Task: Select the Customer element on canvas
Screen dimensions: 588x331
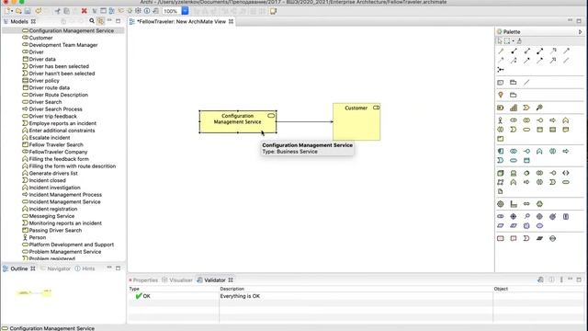Action: 356,122
